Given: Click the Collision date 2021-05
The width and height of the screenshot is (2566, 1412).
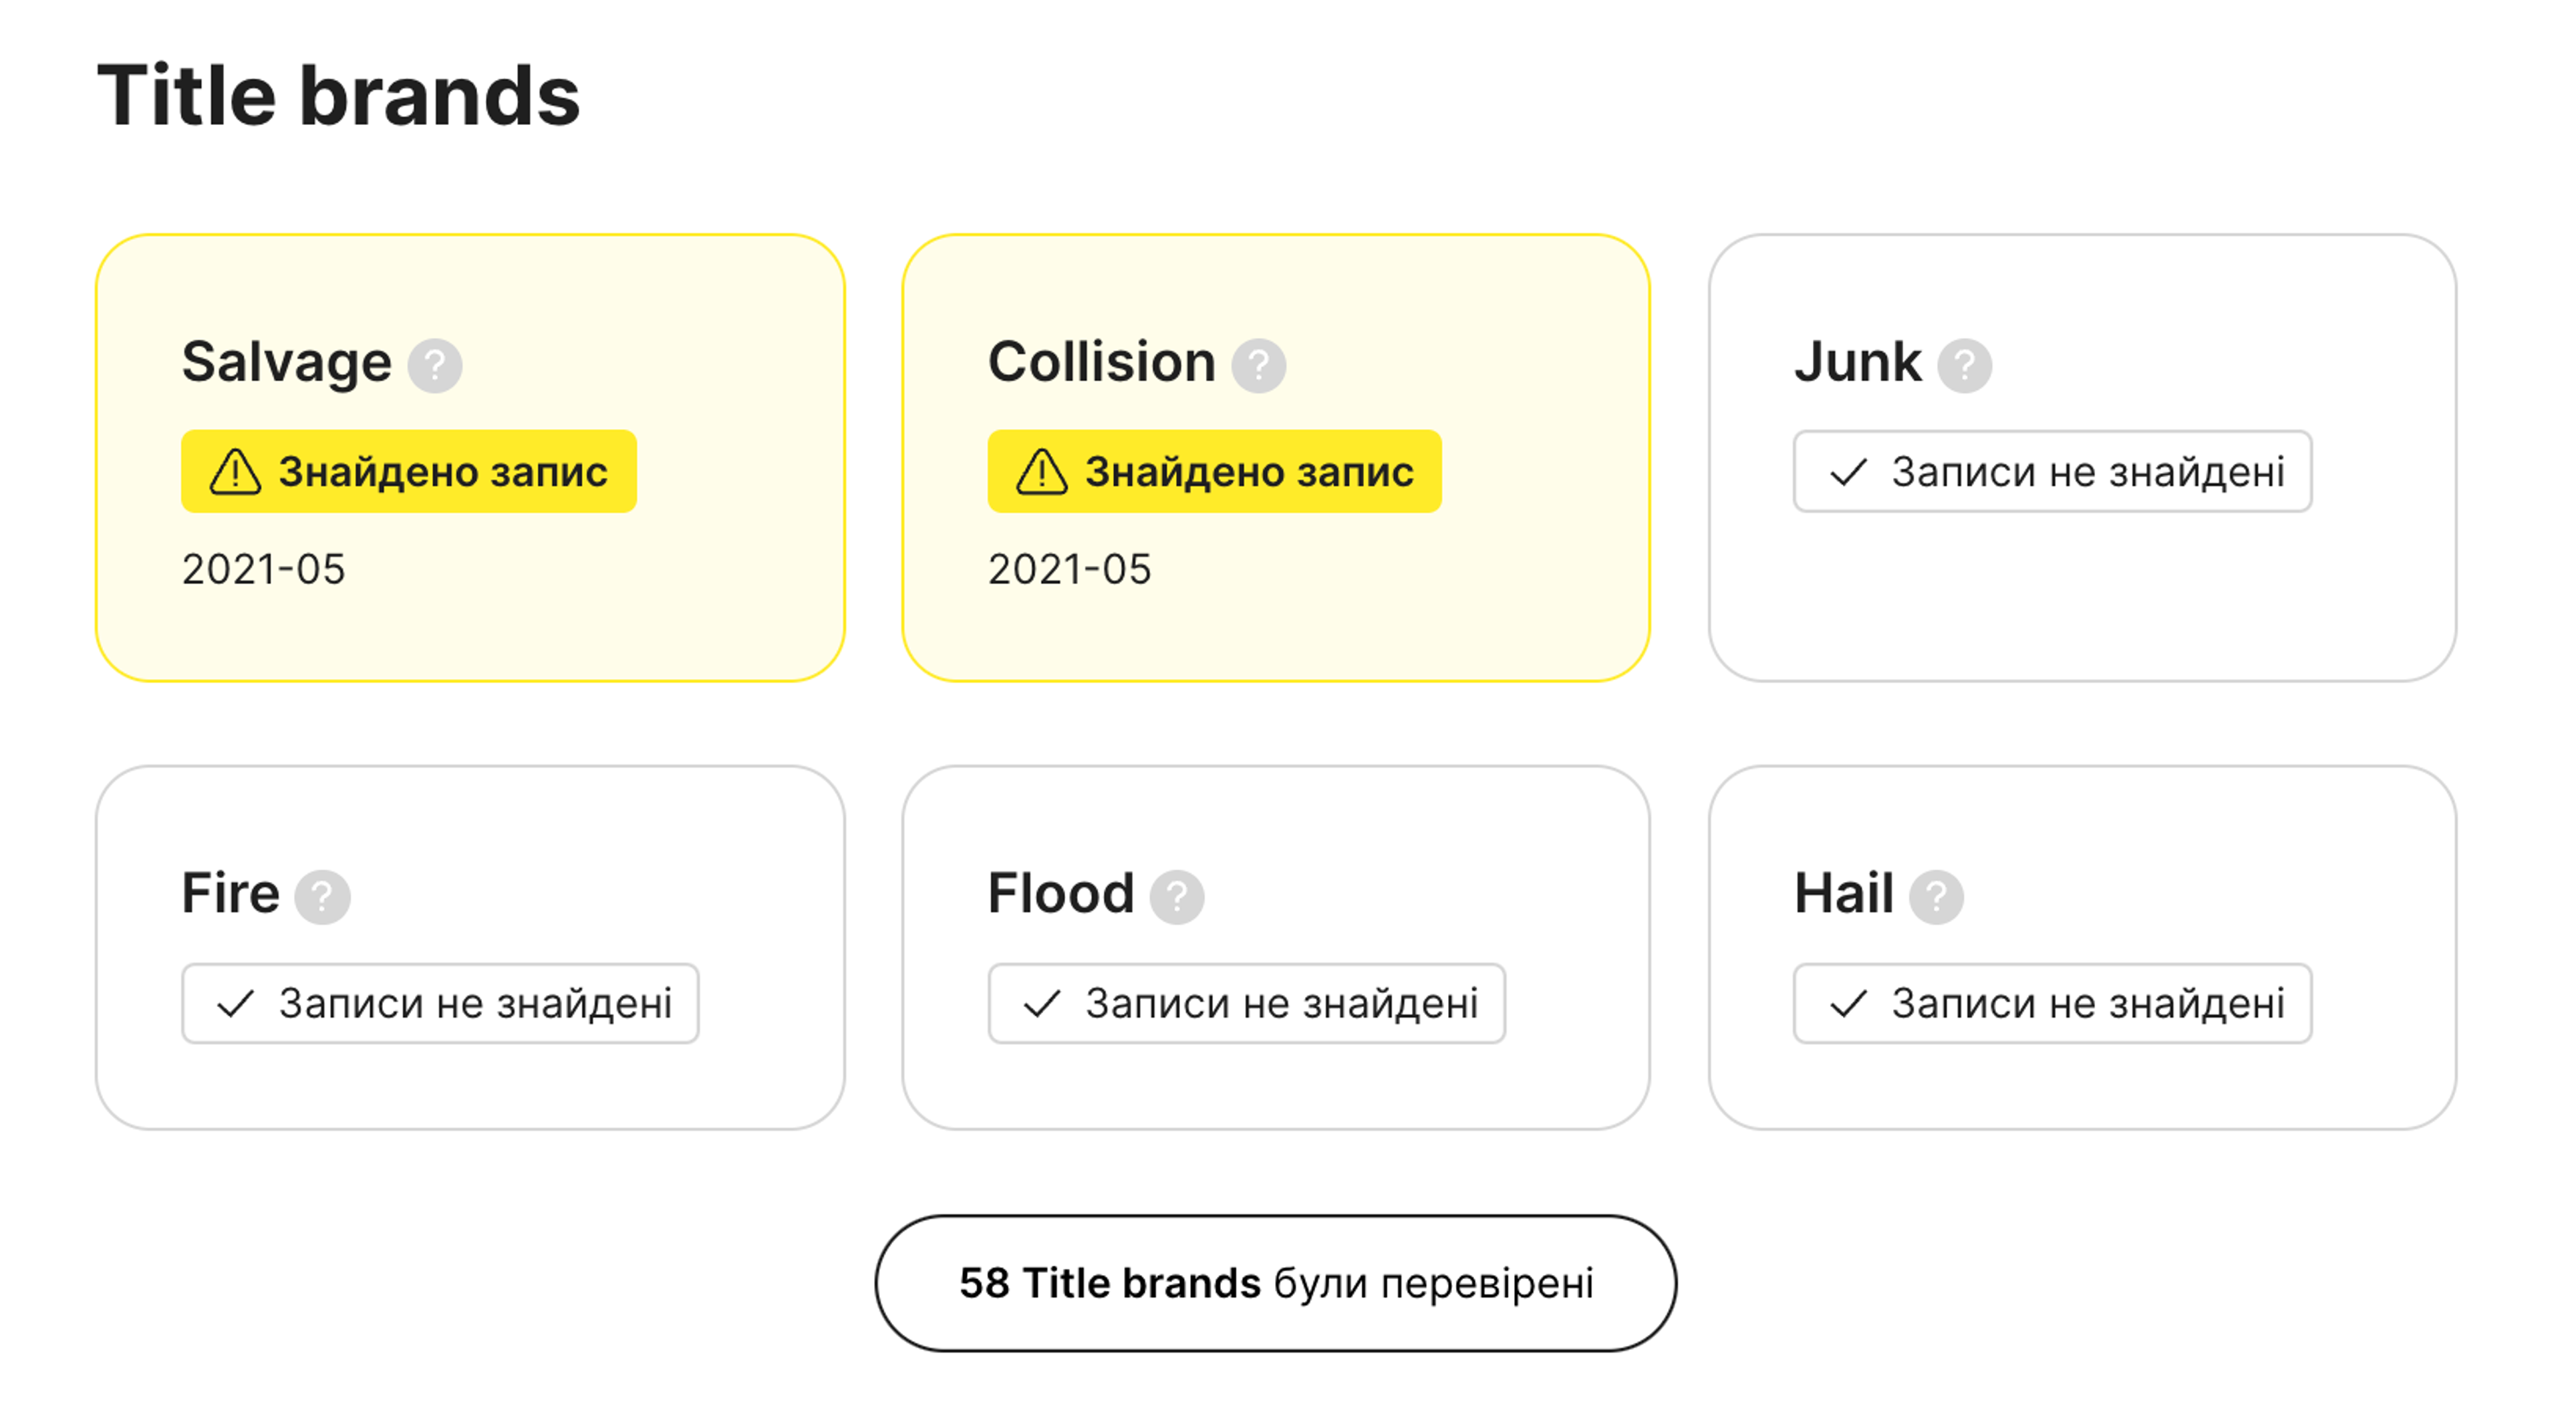Looking at the screenshot, I should pos(1069,569).
